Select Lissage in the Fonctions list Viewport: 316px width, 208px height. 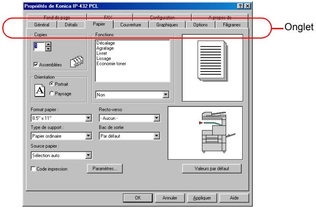pyautogui.click(x=104, y=58)
